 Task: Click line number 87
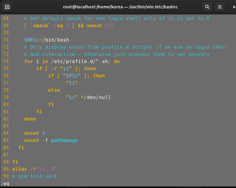(x=6, y=155)
